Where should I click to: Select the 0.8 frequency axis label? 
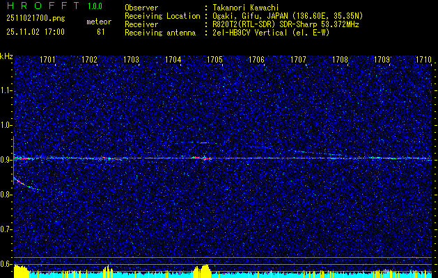6,195
